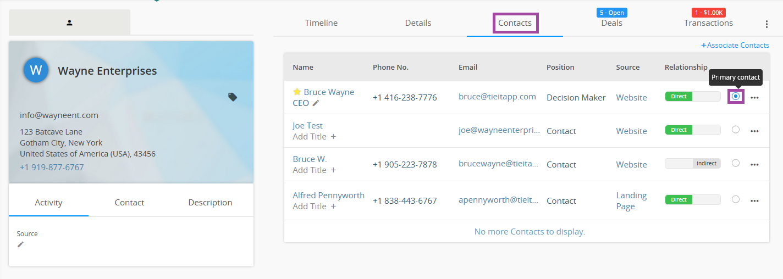Click the brucewayne@tieita... email

[x=499, y=164]
